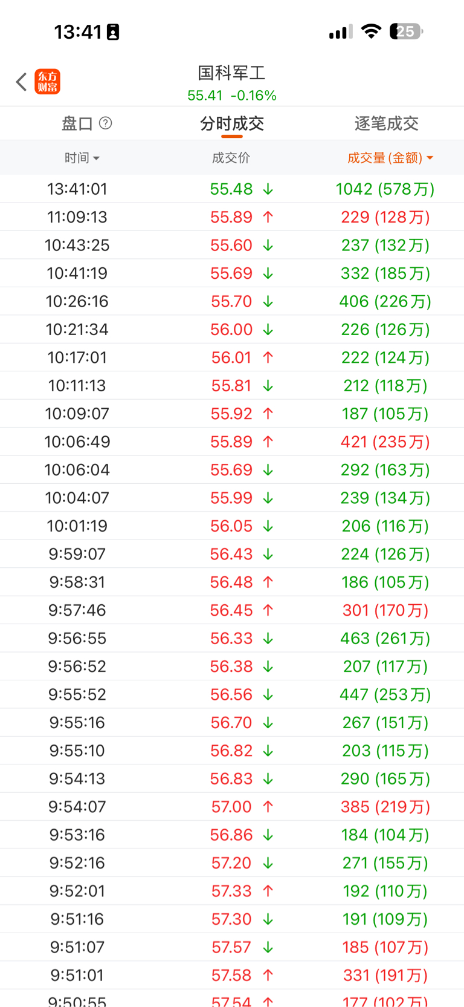Tap the up arrow on the 10:17:01 row
Screen dimensions: 464x1007
268,357
